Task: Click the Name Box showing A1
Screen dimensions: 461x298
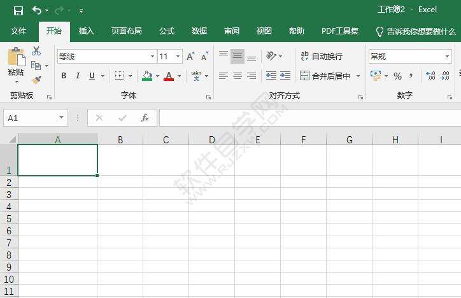Action: [x=36, y=118]
